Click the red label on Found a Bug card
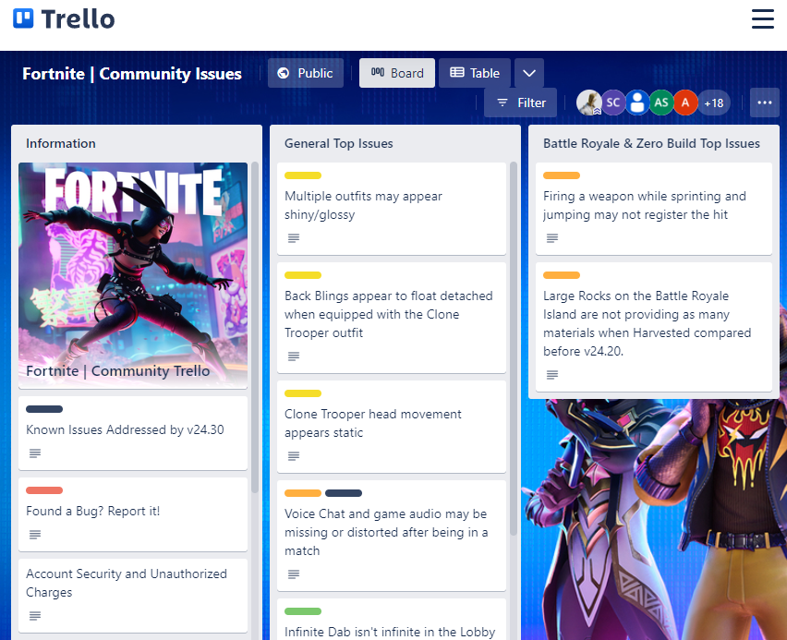The width and height of the screenshot is (787, 640). click(44, 490)
